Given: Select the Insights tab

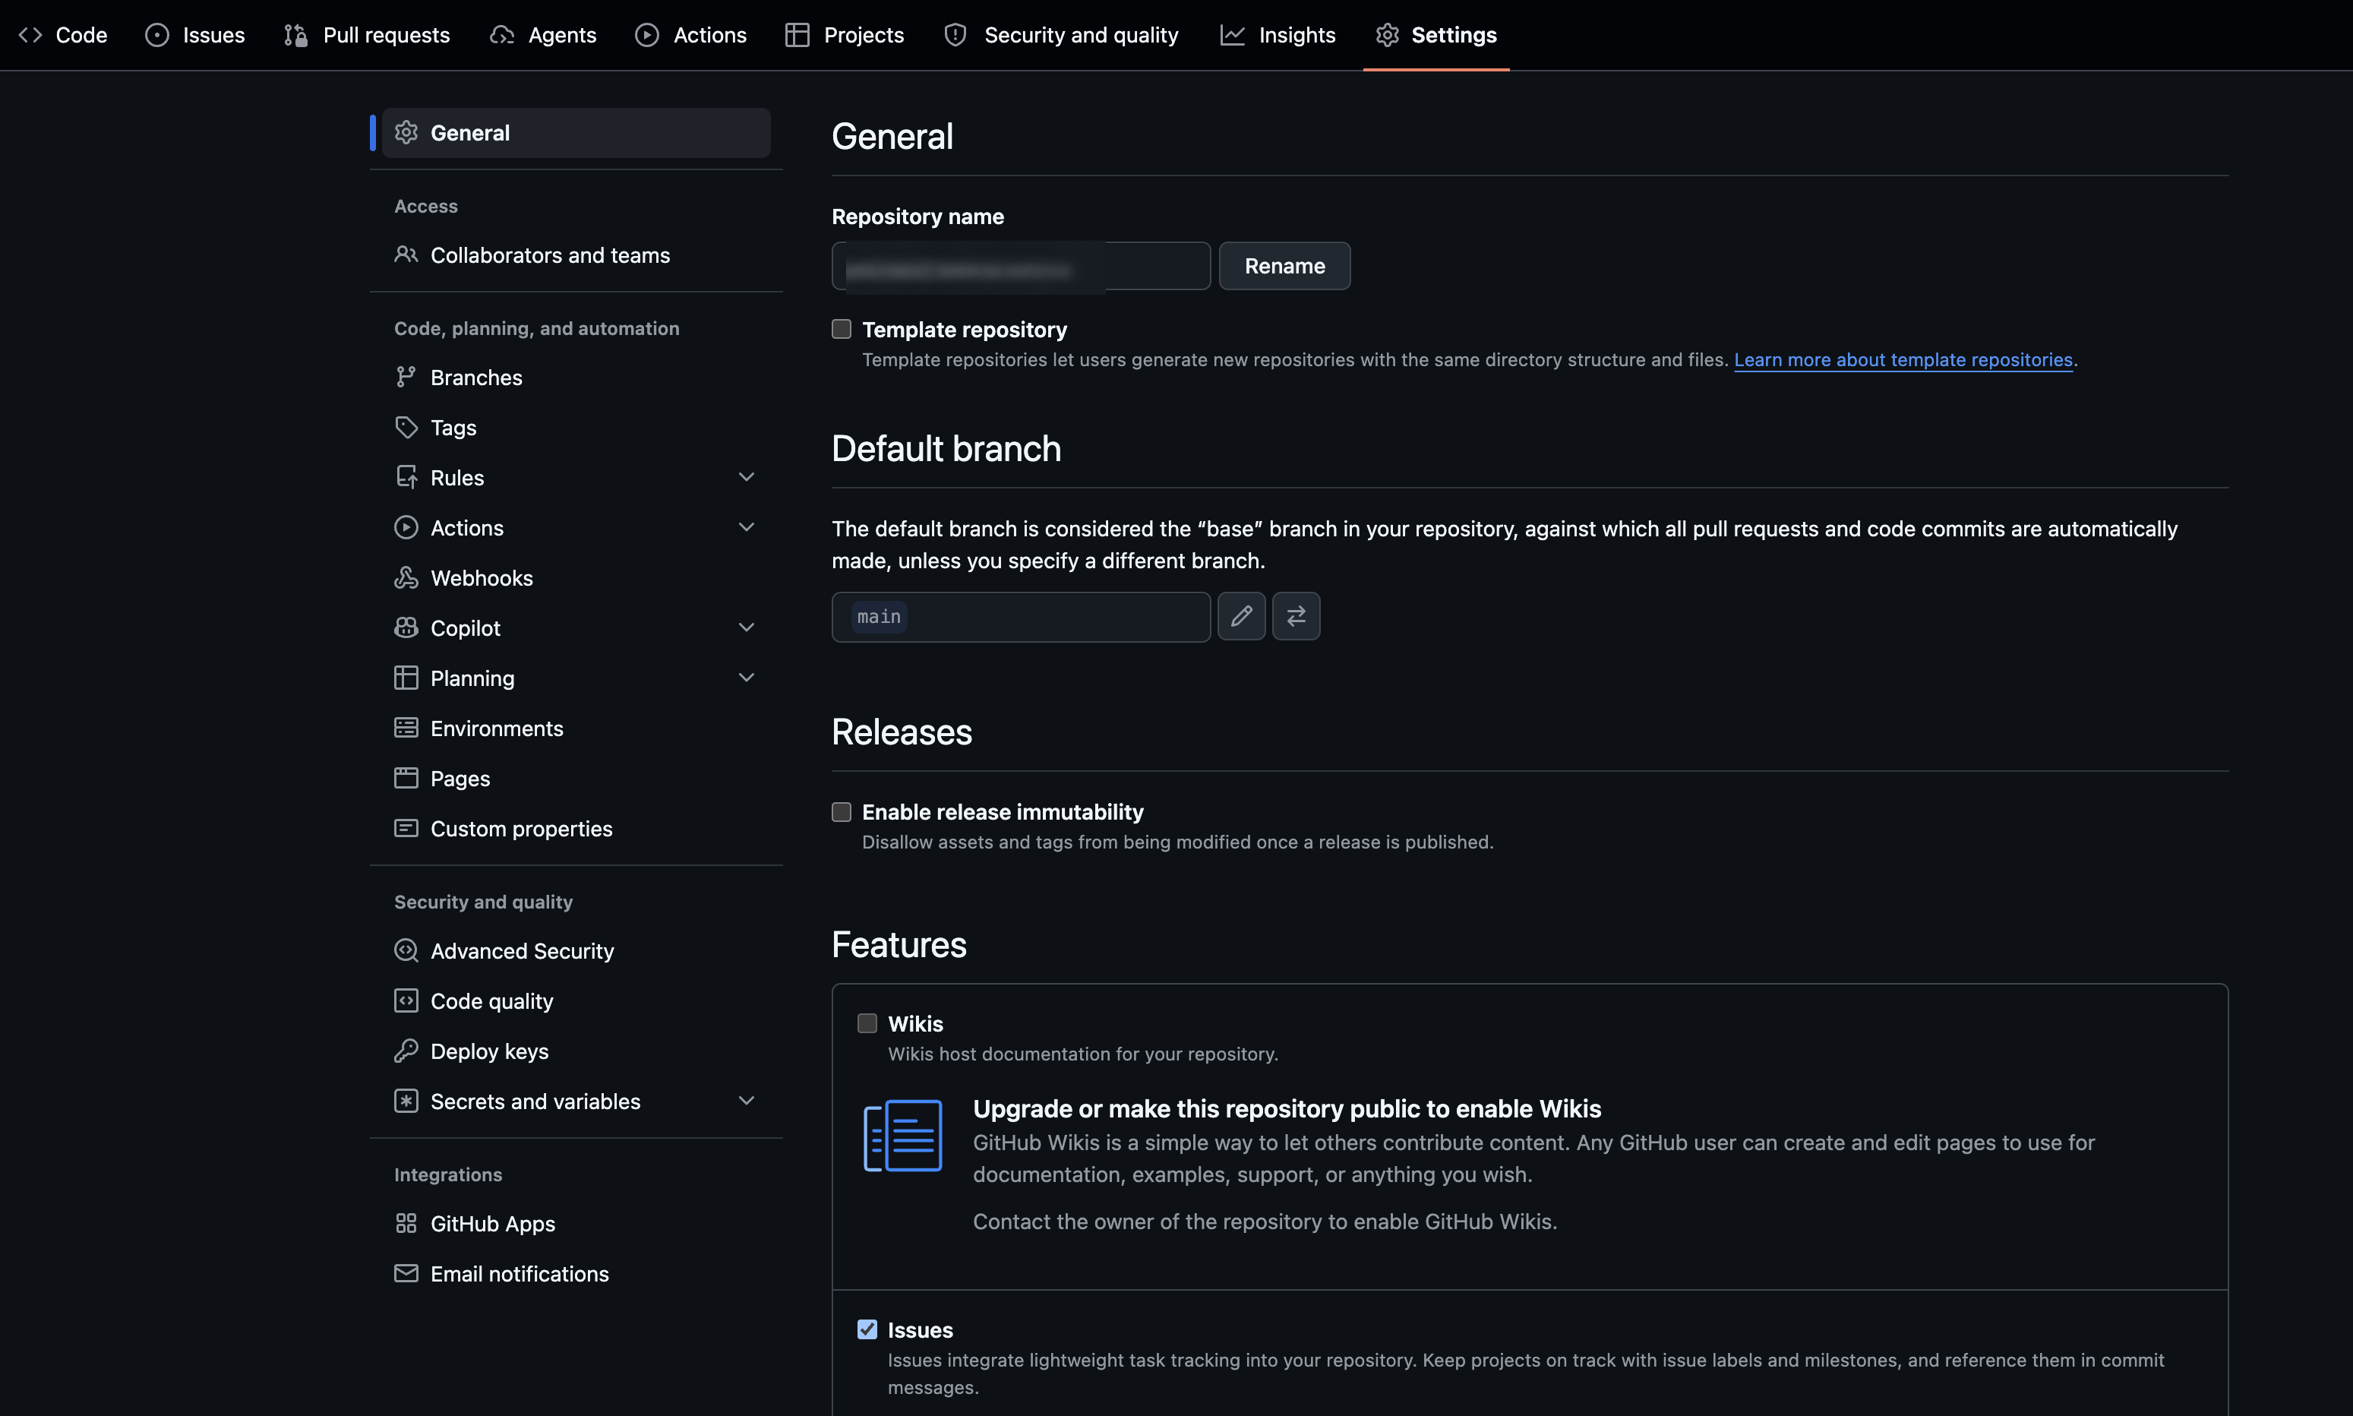Looking at the screenshot, I should 1278,35.
